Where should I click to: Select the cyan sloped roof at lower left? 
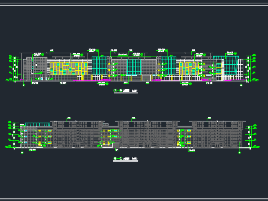(37, 124)
